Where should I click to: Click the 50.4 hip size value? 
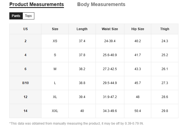(138, 111)
